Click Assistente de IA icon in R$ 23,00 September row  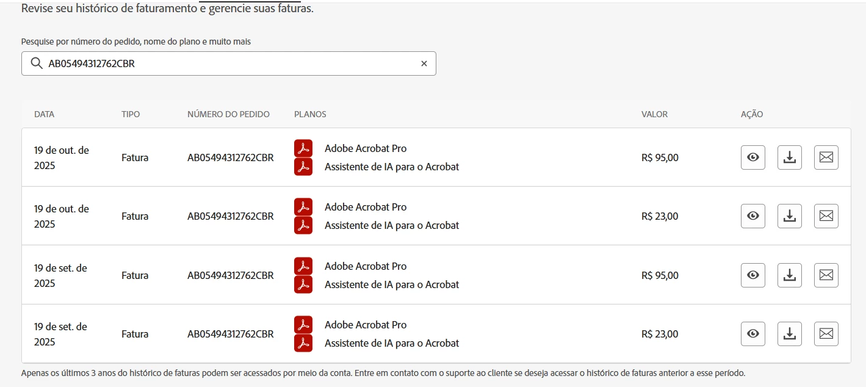(x=303, y=343)
